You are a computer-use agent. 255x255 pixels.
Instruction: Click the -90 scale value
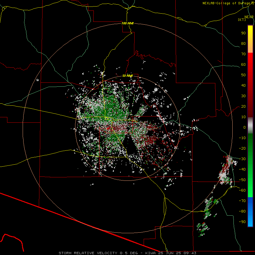coord(242,222)
